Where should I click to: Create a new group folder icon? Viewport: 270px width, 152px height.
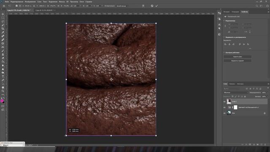(258, 144)
